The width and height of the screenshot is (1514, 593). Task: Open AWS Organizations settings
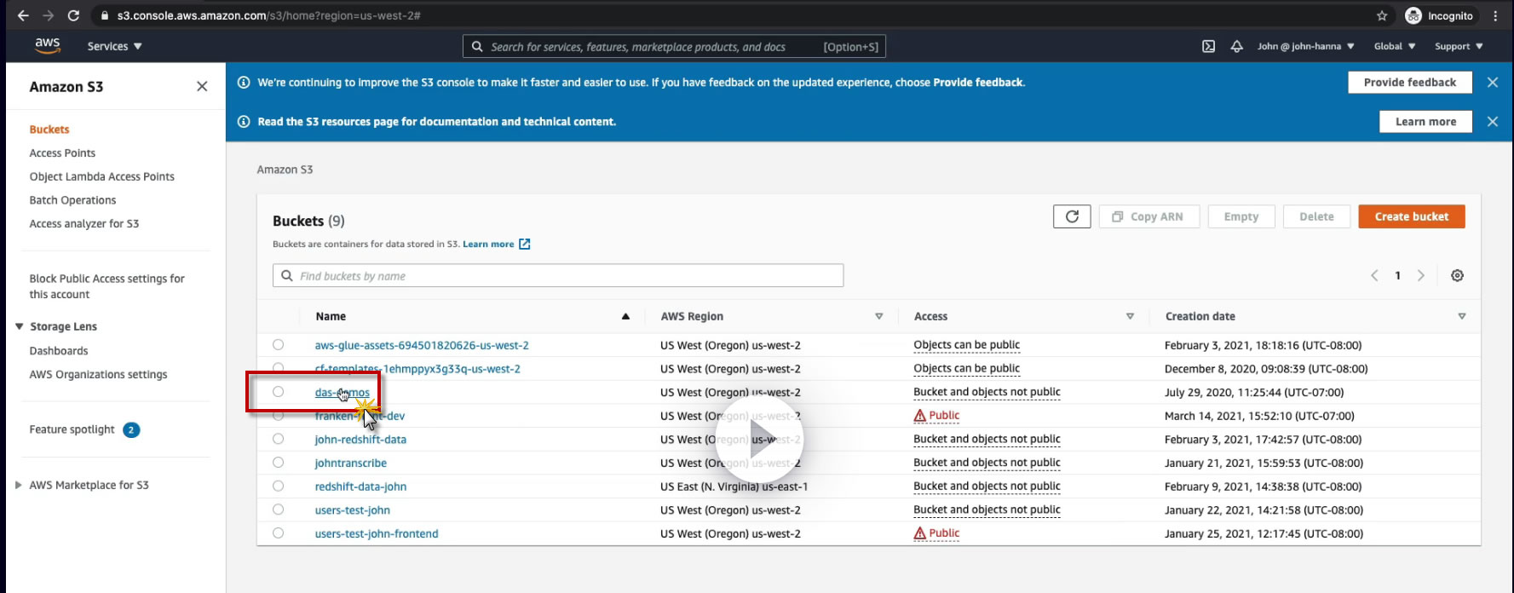pyautogui.click(x=98, y=374)
